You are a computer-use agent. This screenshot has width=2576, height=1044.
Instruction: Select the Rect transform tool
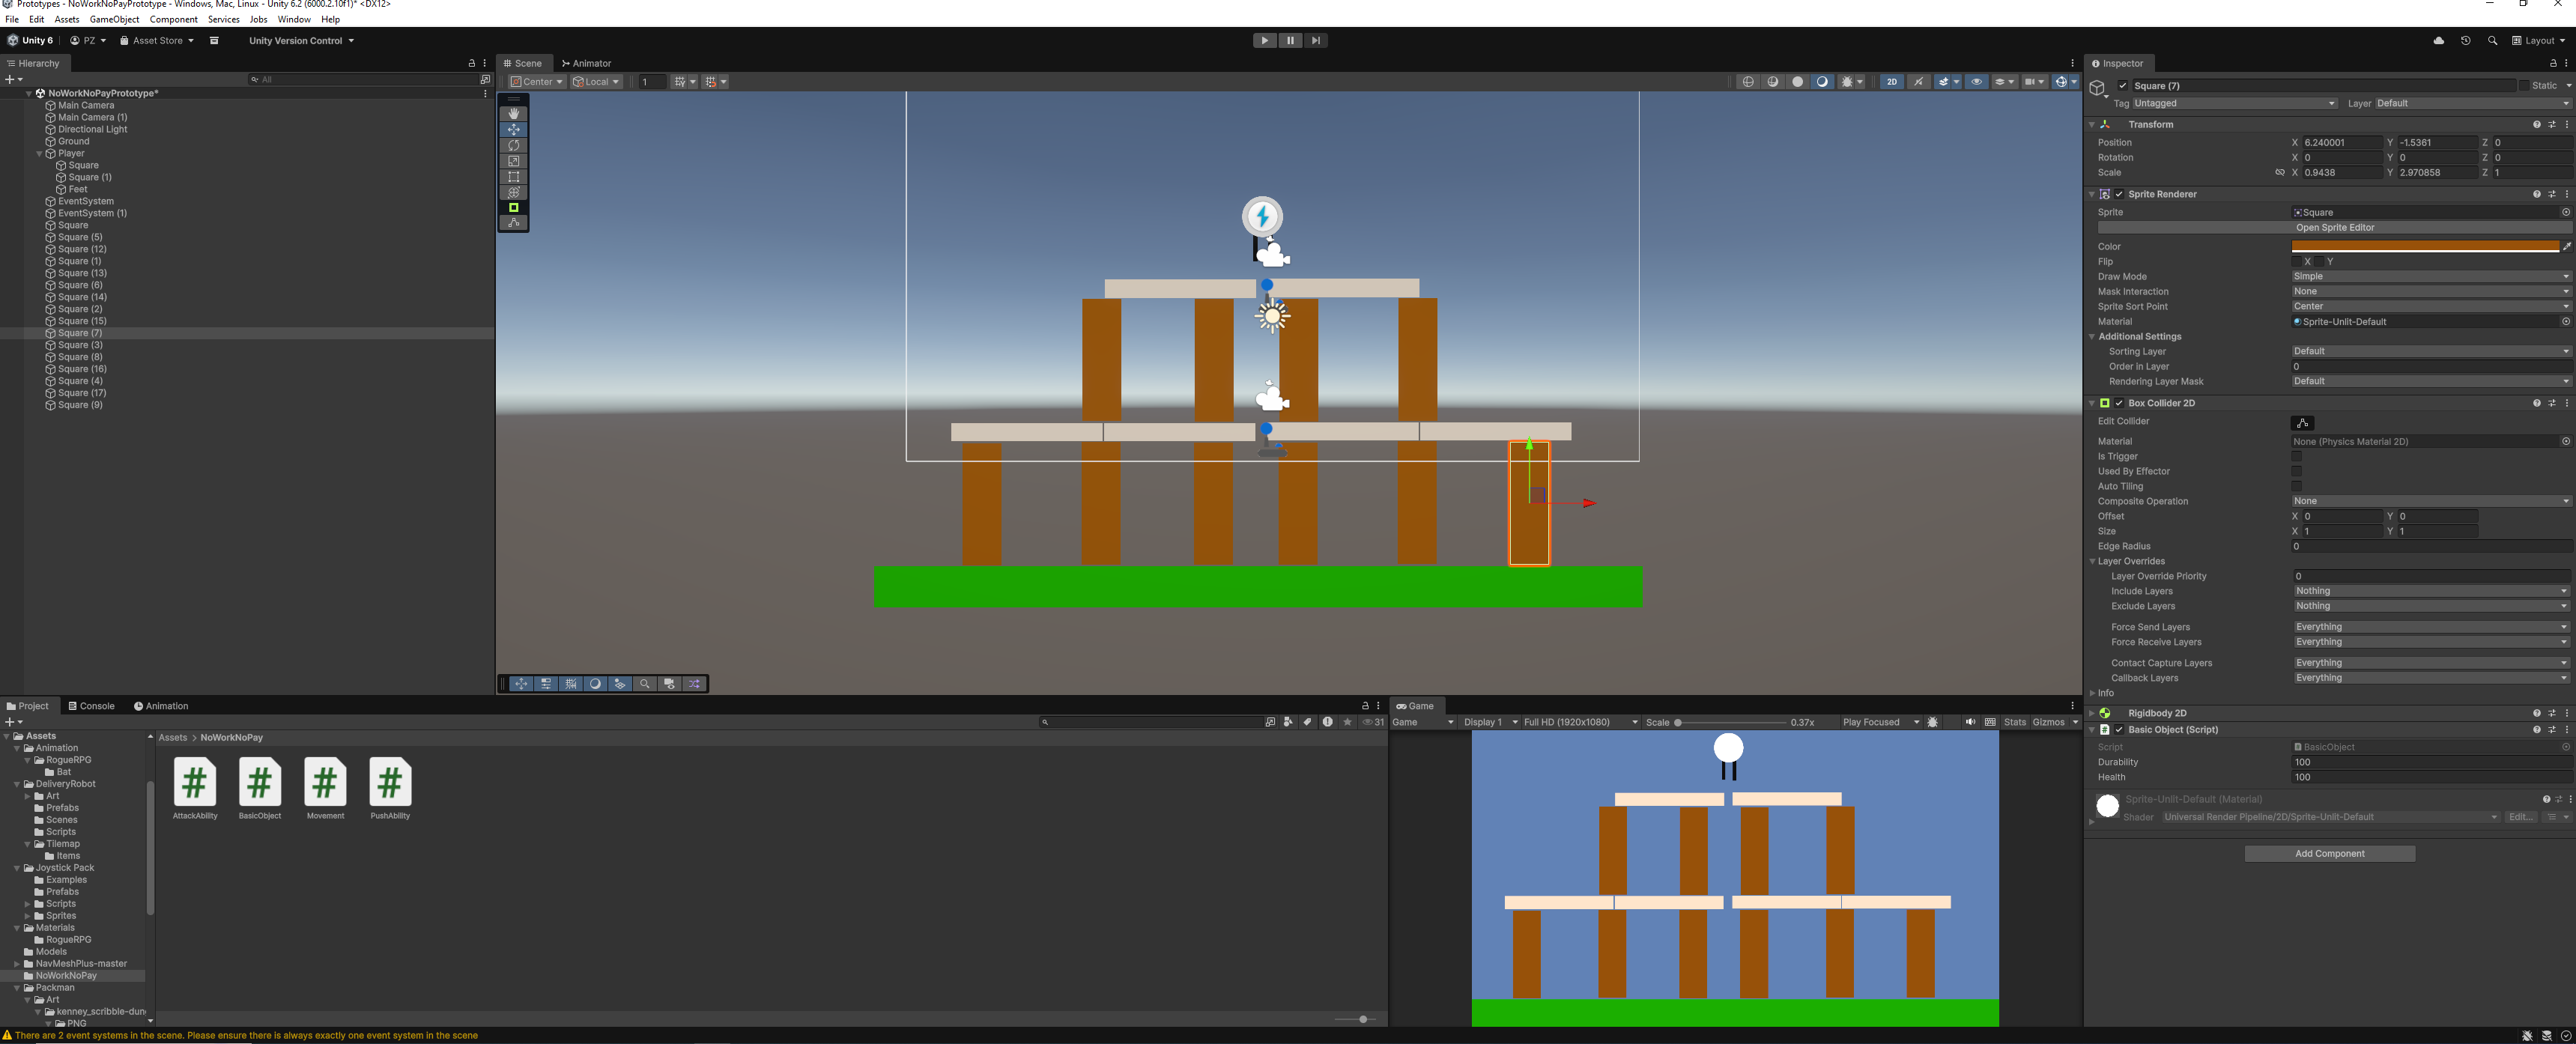point(513,177)
